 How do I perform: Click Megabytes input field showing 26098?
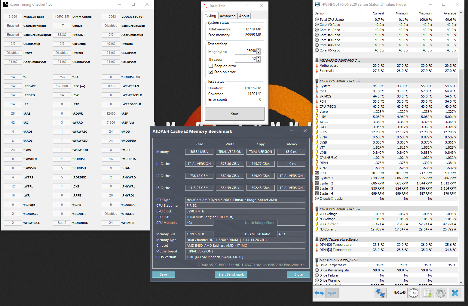click(x=246, y=51)
